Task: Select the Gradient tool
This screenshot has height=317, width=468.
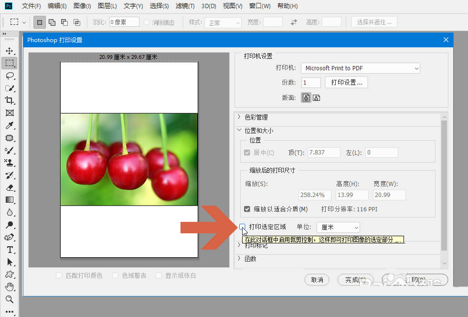Action: [x=10, y=200]
